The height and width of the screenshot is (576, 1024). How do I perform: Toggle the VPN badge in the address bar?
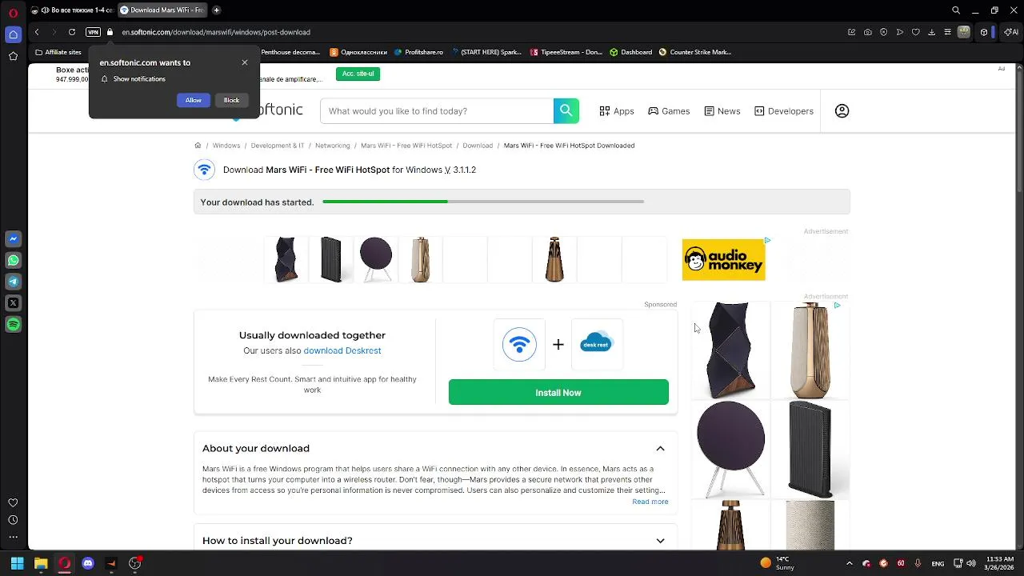[x=93, y=32]
